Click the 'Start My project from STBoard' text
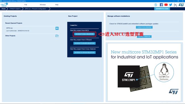Image resolution: width=185 pixels, height=104 pixels. tap(81, 40)
